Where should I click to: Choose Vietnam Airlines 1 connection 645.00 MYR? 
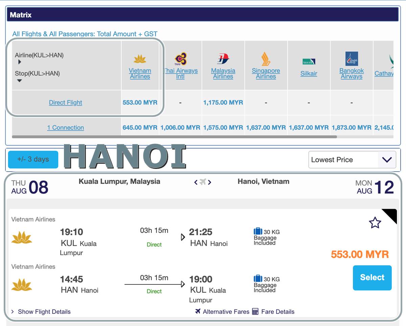(x=140, y=128)
